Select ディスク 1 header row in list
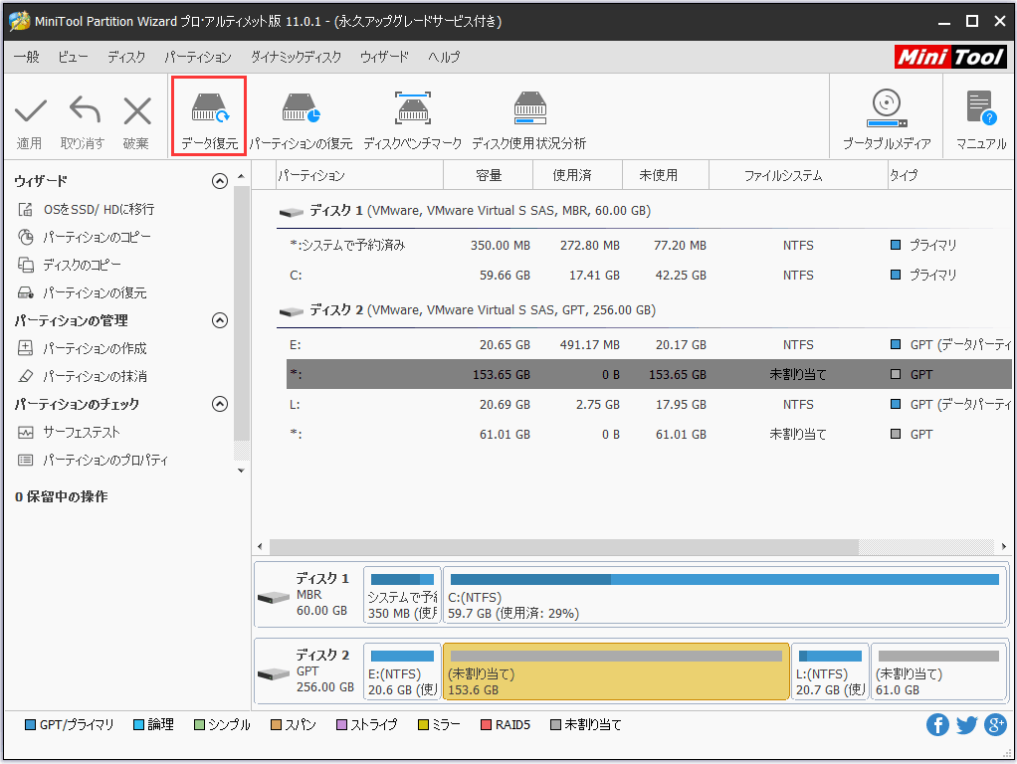Image resolution: width=1017 pixels, height=764 pixels. tap(644, 211)
